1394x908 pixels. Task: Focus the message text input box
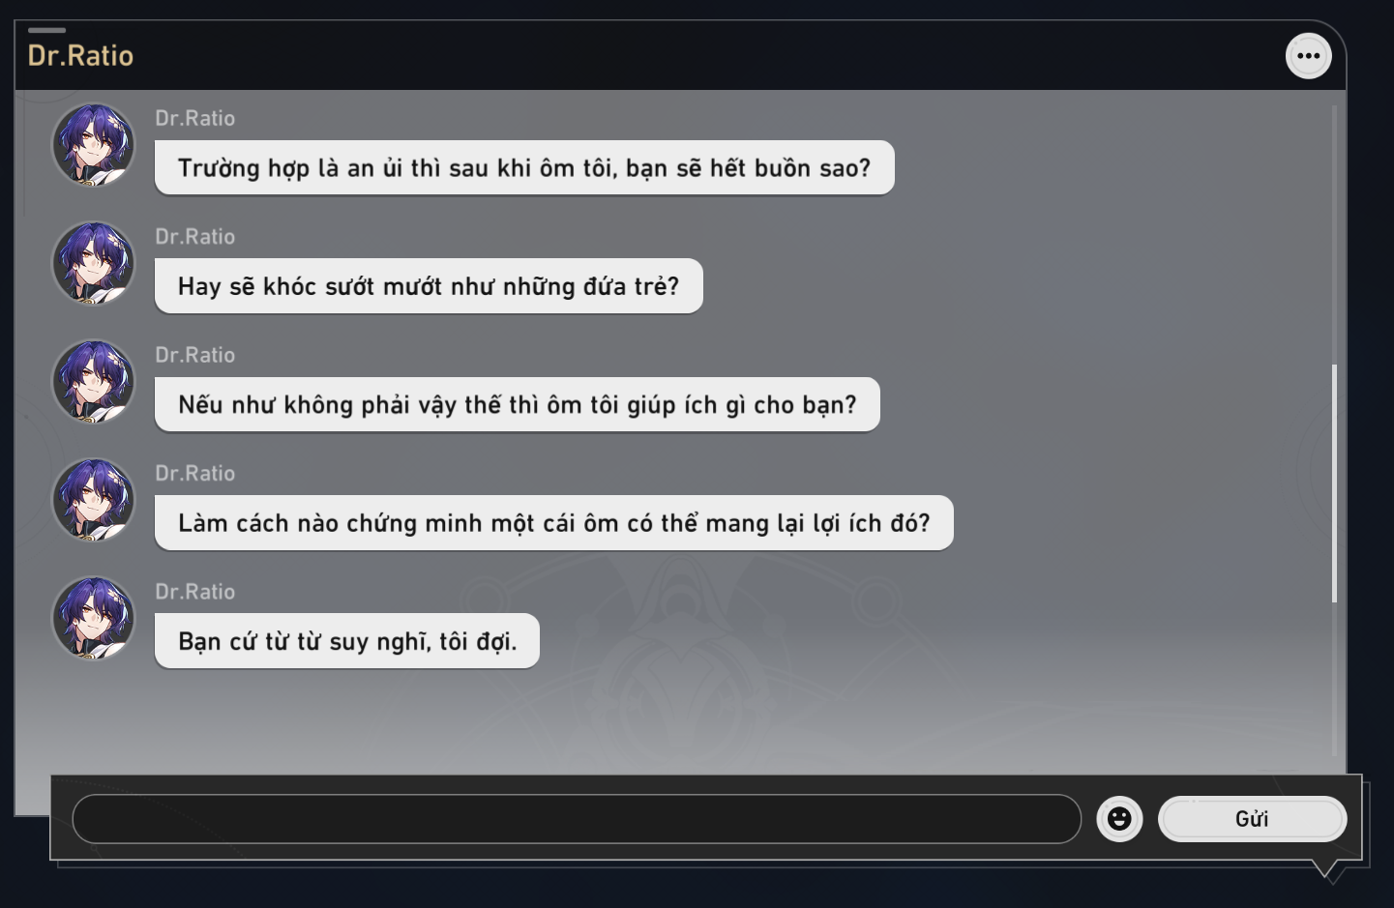[577, 819]
